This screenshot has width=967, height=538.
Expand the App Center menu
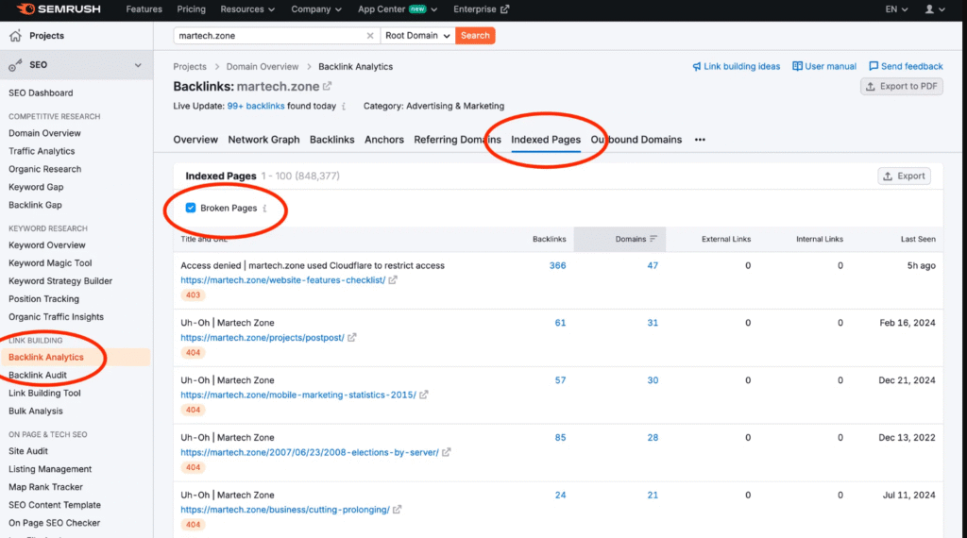coord(398,9)
